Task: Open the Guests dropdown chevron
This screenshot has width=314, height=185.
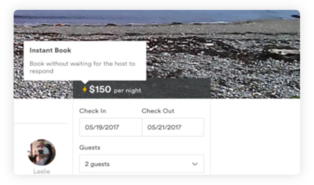Action: pyautogui.click(x=195, y=164)
